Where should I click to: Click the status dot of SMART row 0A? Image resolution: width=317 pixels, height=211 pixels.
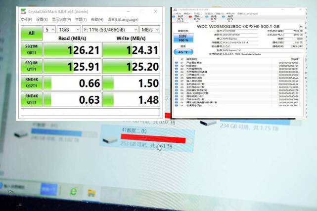point(177,90)
